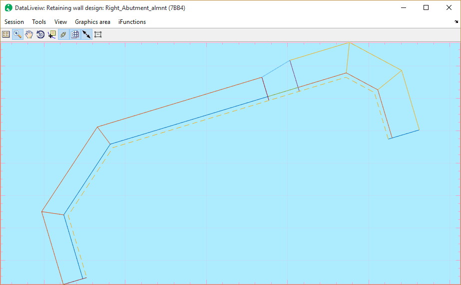Open the Graphics area menu

[92, 22]
